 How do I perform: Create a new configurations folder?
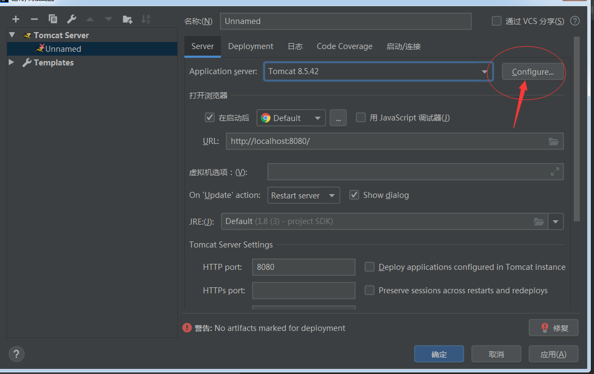click(x=128, y=19)
